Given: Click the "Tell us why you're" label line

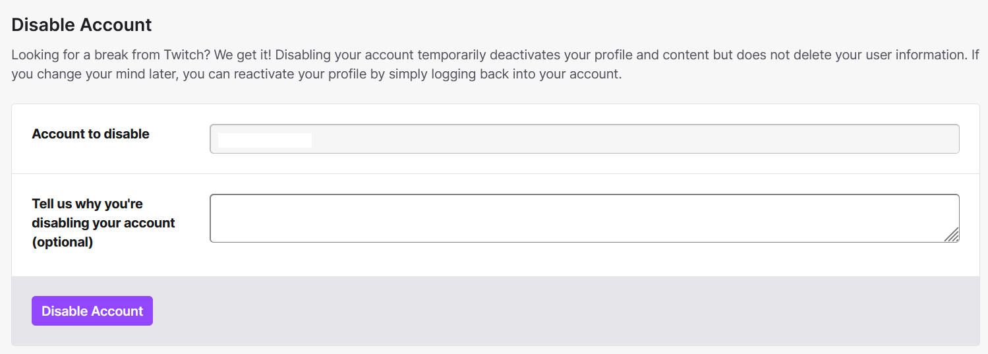Looking at the screenshot, I should click(x=87, y=204).
